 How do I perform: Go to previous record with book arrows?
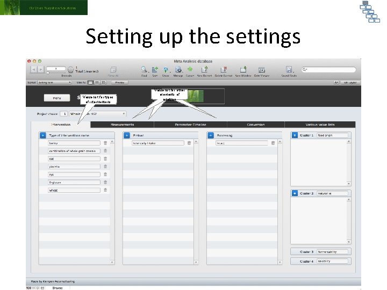34,69
